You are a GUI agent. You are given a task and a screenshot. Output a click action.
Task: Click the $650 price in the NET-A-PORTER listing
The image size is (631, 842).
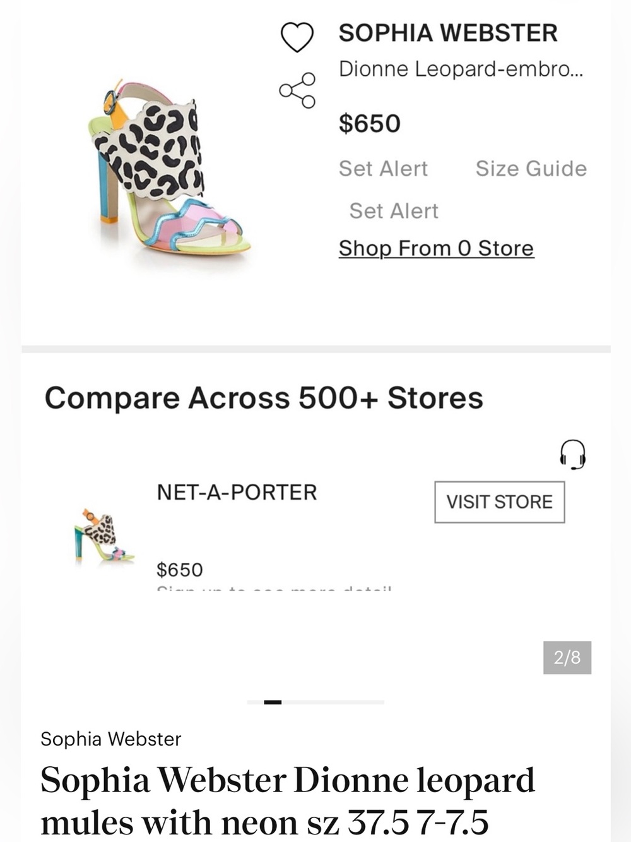click(x=180, y=570)
